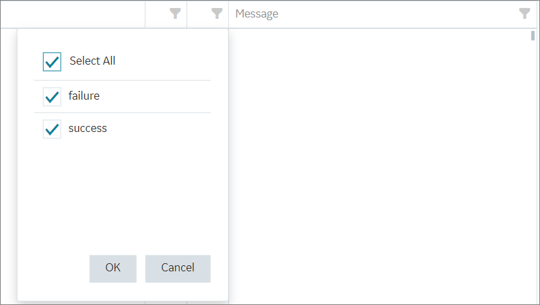Click empty grid area under Message column
Viewport: 540px width, 305px height.
click(379, 165)
